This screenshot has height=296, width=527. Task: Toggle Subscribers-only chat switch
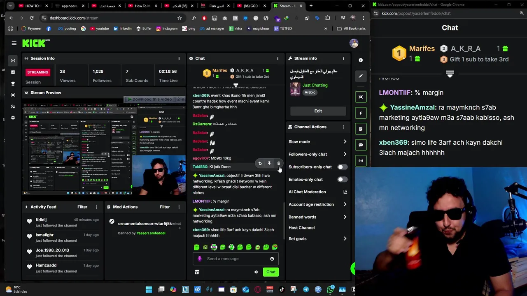click(342, 167)
